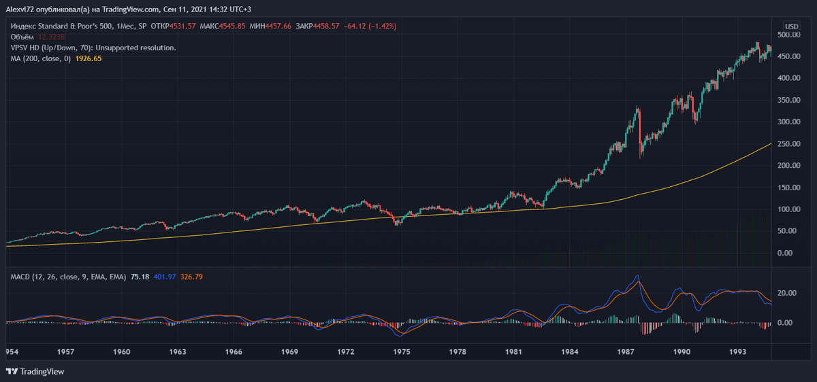Click the 1993 time axis label

tap(739, 352)
